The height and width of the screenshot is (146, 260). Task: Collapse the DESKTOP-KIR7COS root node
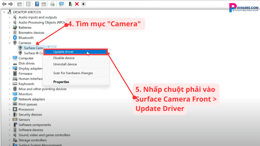click(x=4, y=12)
